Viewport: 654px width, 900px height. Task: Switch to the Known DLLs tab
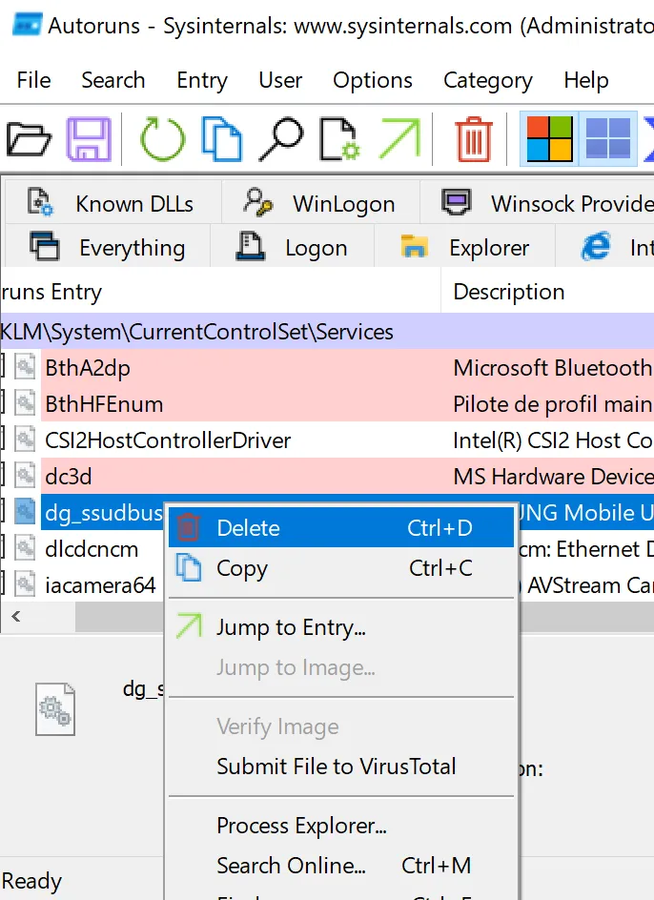[x=113, y=203]
